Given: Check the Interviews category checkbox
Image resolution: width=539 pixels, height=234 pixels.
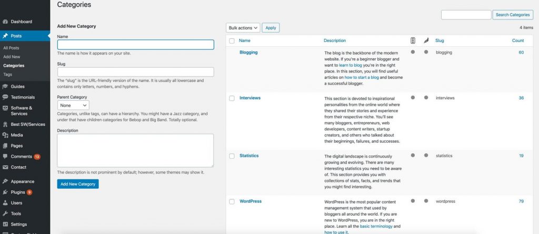Looking at the screenshot, I should click(232, 98).
